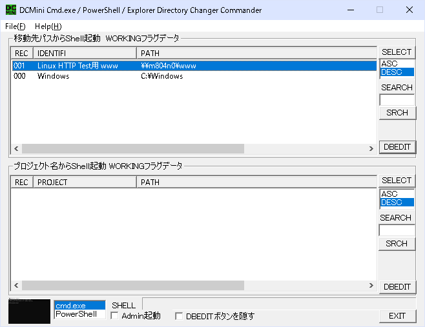Screen dimensions: 425x327
Task: Click the top SELECT button
Action: click(x=396, y=52)
